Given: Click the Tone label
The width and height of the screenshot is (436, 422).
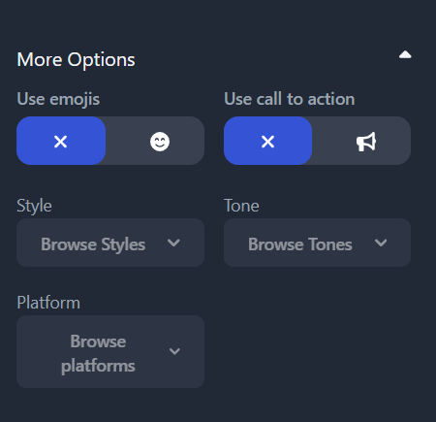Looking at the screenshot, I should click(x=241, y=206).
